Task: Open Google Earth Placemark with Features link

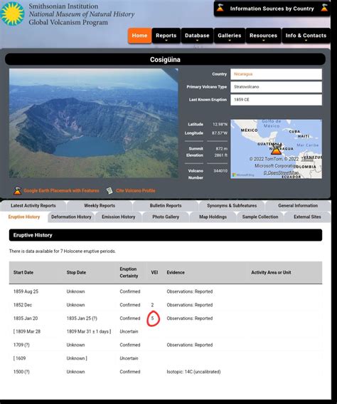Action: pos(61,191)
